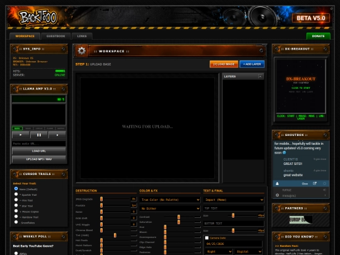Click the Load Image button
The width and height of the screenshot is (340, 255).
pyautogui.click(x=224, y=64)
